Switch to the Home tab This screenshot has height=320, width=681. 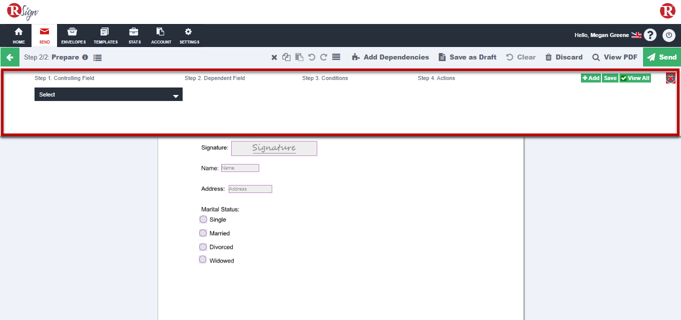tap(19, 35)
